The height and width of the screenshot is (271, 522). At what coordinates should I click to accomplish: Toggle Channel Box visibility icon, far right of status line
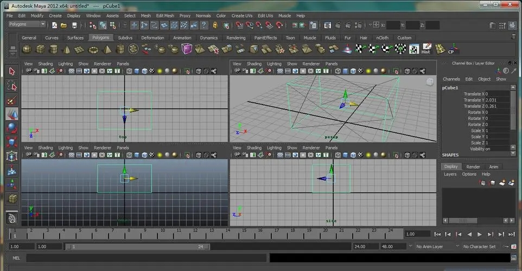click(x=513, y=25)
